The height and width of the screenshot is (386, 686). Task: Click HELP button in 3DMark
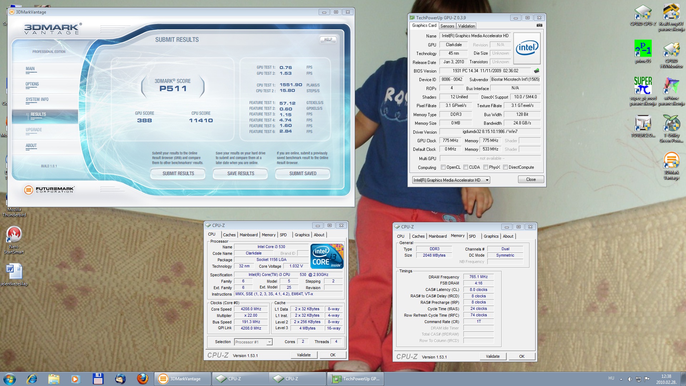coord(328,40)
